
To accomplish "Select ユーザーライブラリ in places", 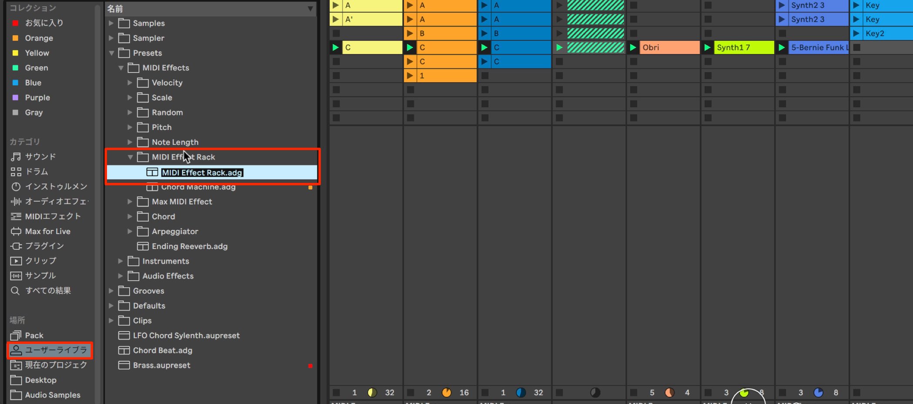I will 50,350.
